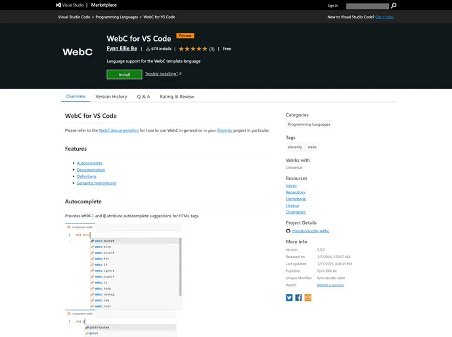Click the orange Preview badge
The height and width of the screenshot is (337, 452).
(x=185, y=36)
